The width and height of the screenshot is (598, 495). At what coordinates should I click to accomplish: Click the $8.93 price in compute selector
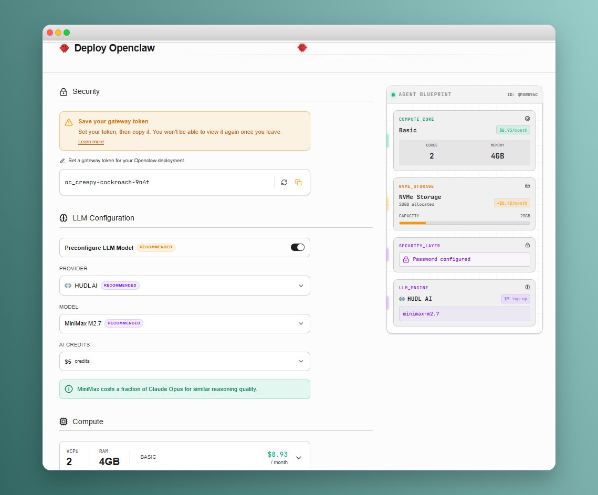pos(278,454)
